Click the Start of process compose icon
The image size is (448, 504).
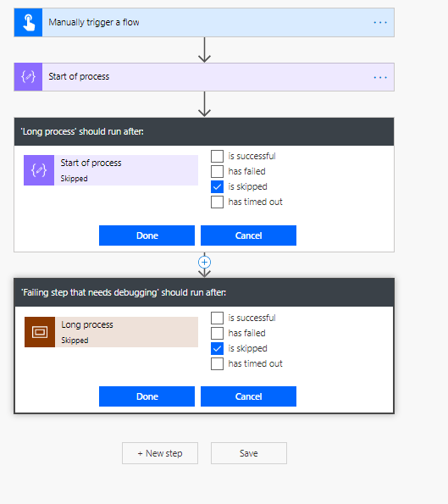click(28, 77)
